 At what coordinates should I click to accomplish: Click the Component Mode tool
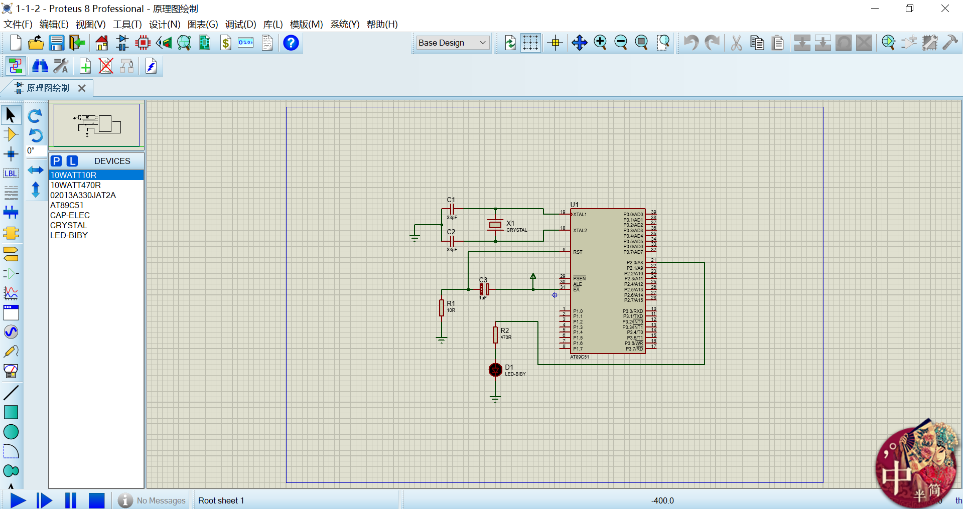(x=11, y=134)
